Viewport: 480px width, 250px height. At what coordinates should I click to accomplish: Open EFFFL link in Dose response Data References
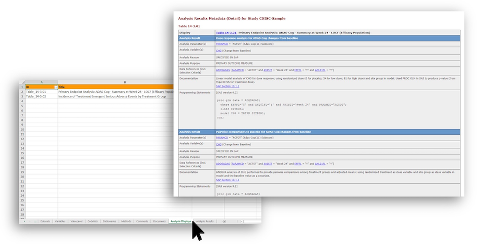coord(298,70)
